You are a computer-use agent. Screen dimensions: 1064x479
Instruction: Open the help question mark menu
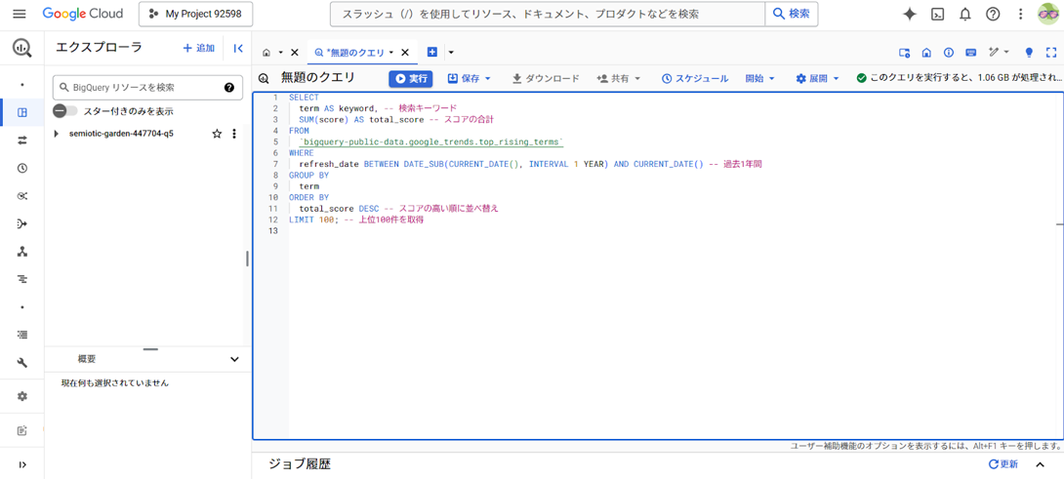tap(993, 15)
